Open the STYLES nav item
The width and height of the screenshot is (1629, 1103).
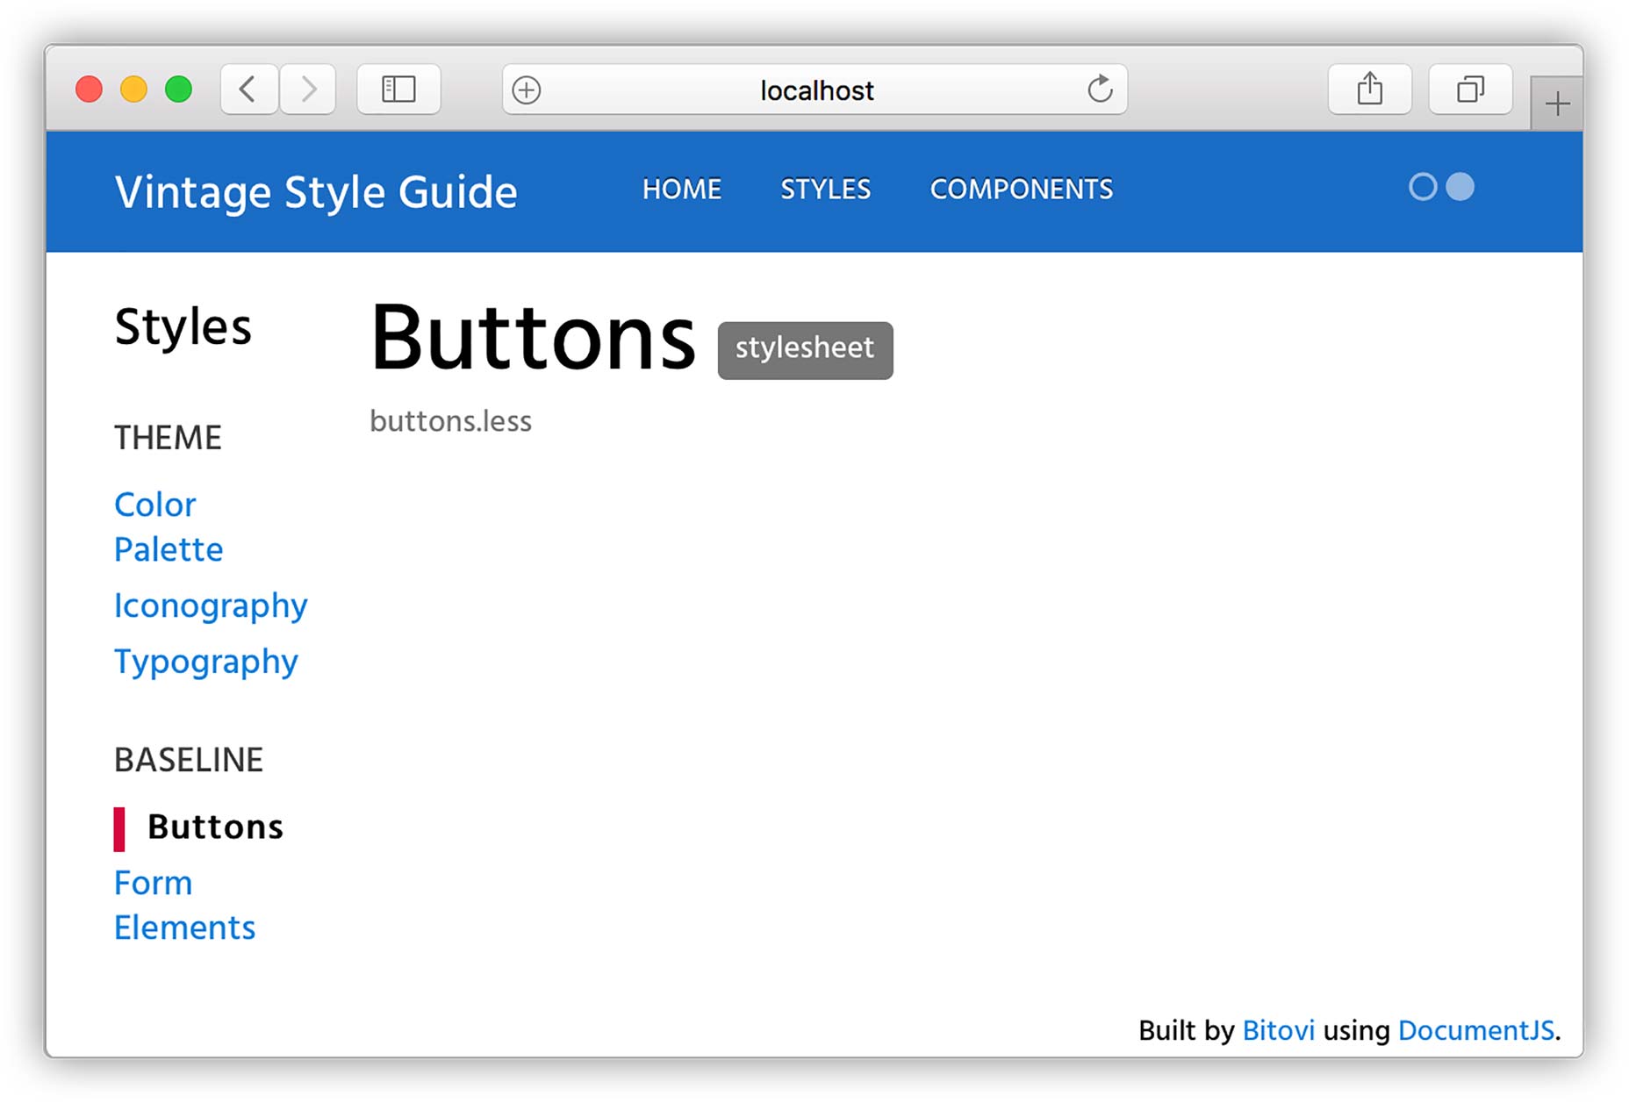click(826, 189)
